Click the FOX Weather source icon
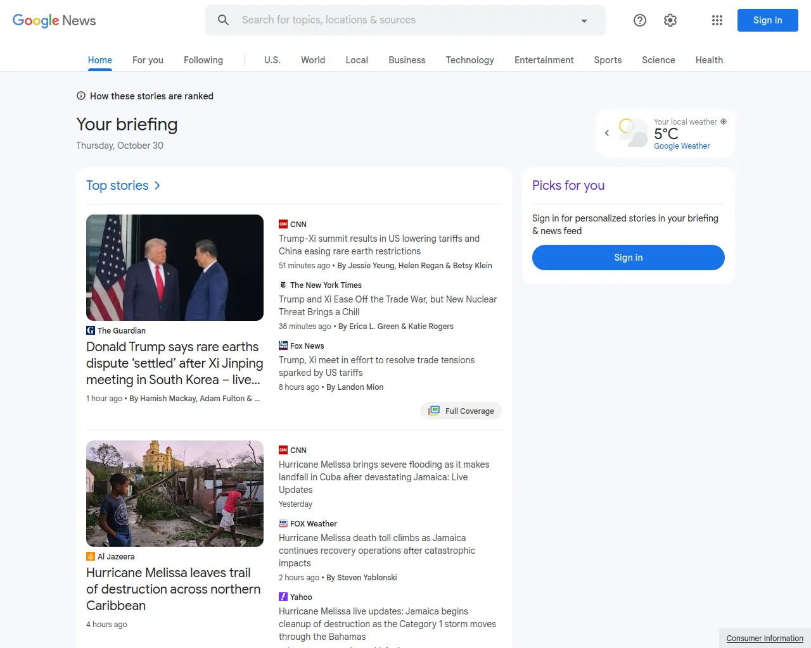Image resolution: width=811 pixels, height=648 pixels. point(283,523)
